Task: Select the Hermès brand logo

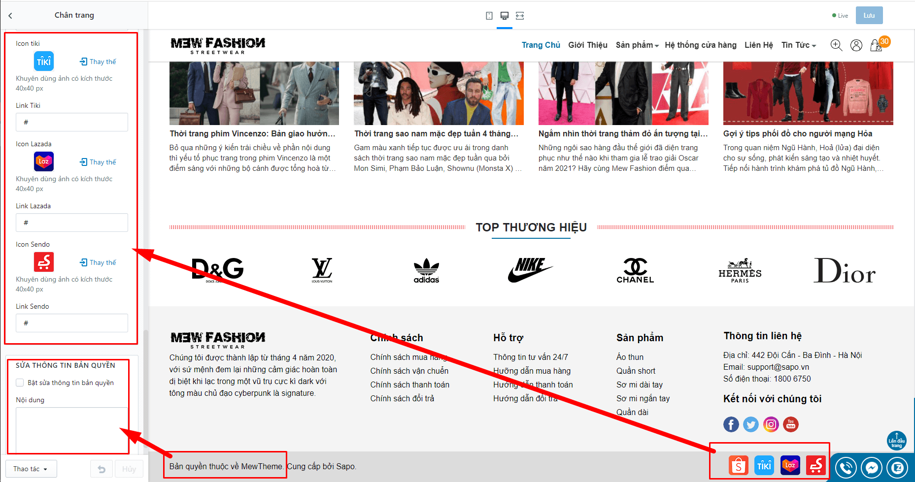Action: (x=740, y=270)
